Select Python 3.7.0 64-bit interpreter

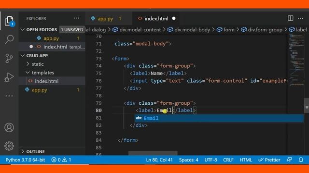pyautogui.click(x=25, y=160)
